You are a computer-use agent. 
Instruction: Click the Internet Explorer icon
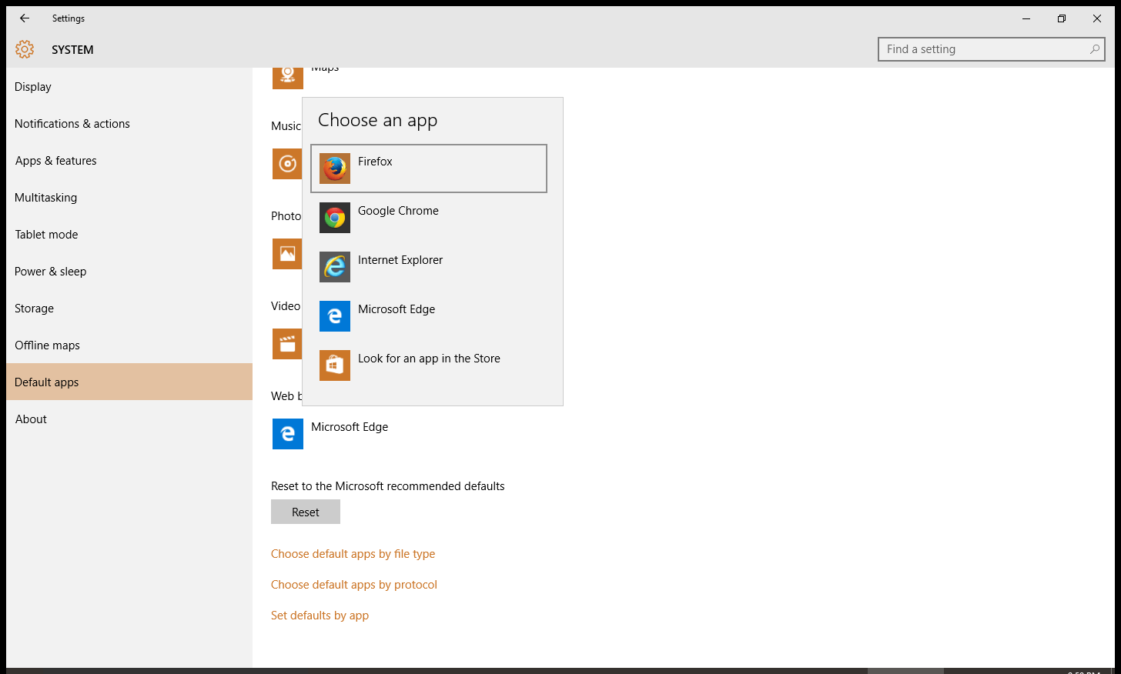(335, 267)
